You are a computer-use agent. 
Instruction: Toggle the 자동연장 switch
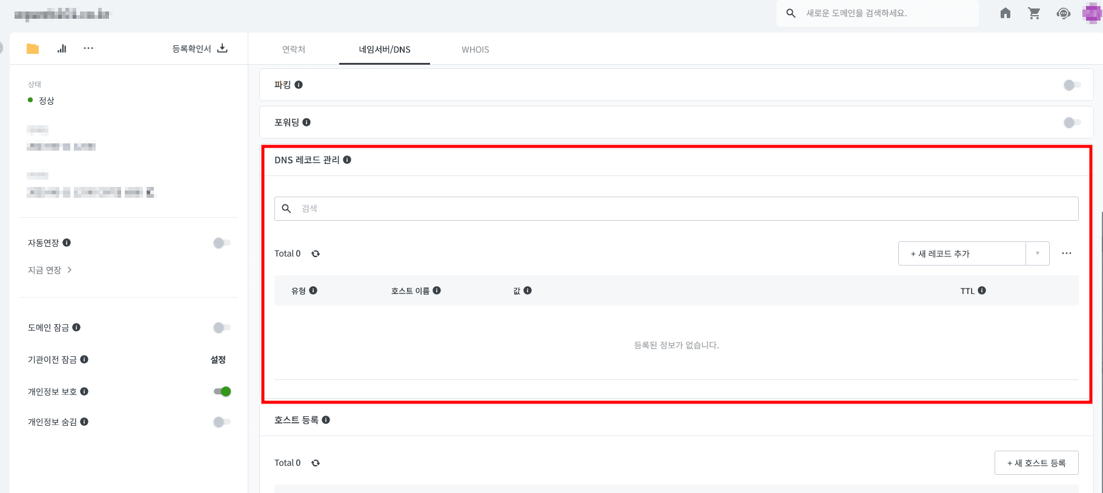pos(222,243)
